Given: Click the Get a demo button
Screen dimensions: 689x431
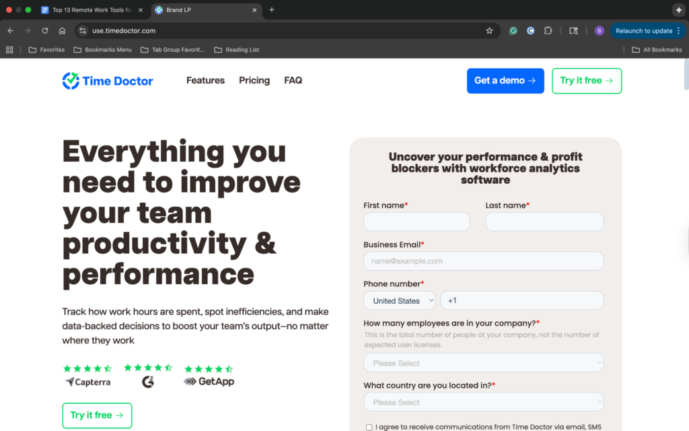Looking at the screenshot, I should (505, 81).
